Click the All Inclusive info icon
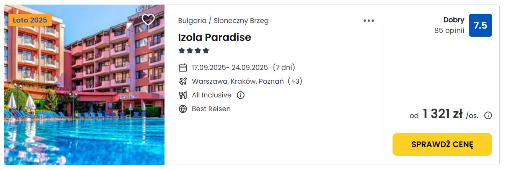This screenshot has height=170, width=505. (x=240, y=95)
